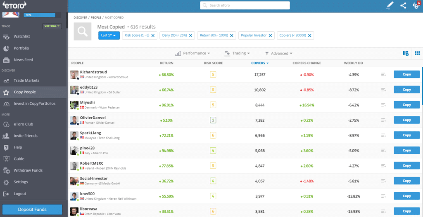Open the column settings icon
This screenshot has height=217, width=423.
pos(406,53)
